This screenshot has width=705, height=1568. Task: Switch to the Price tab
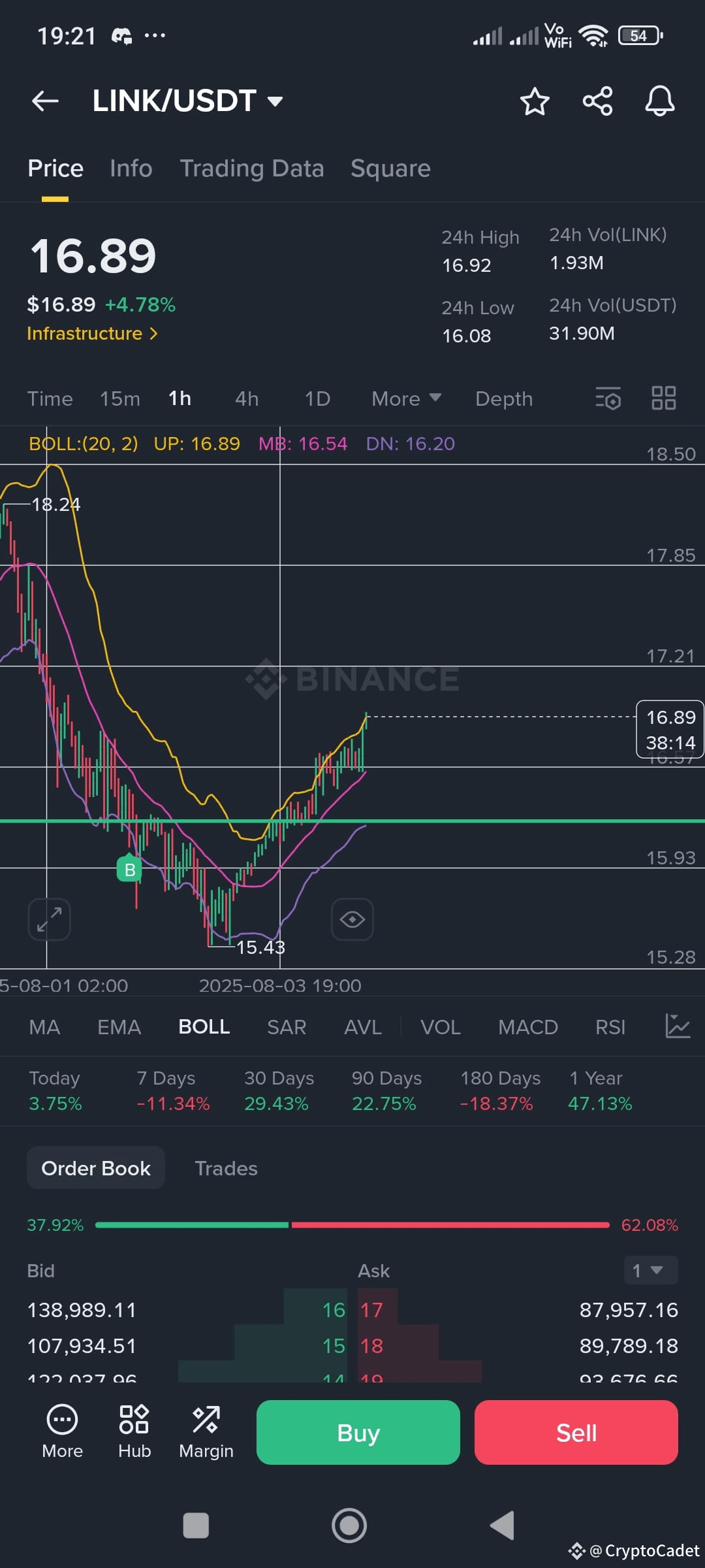coord(55,169)
